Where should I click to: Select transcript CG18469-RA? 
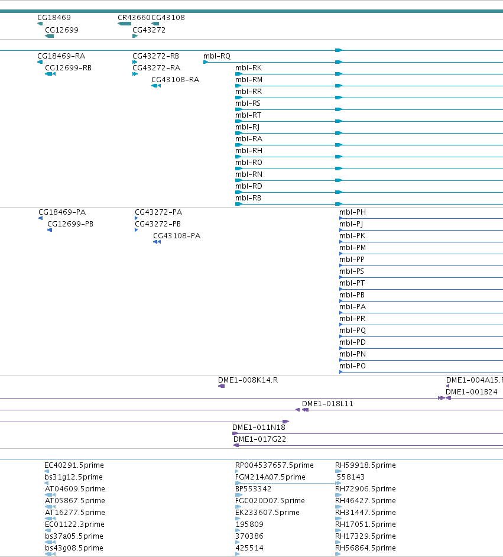[61, 56]
